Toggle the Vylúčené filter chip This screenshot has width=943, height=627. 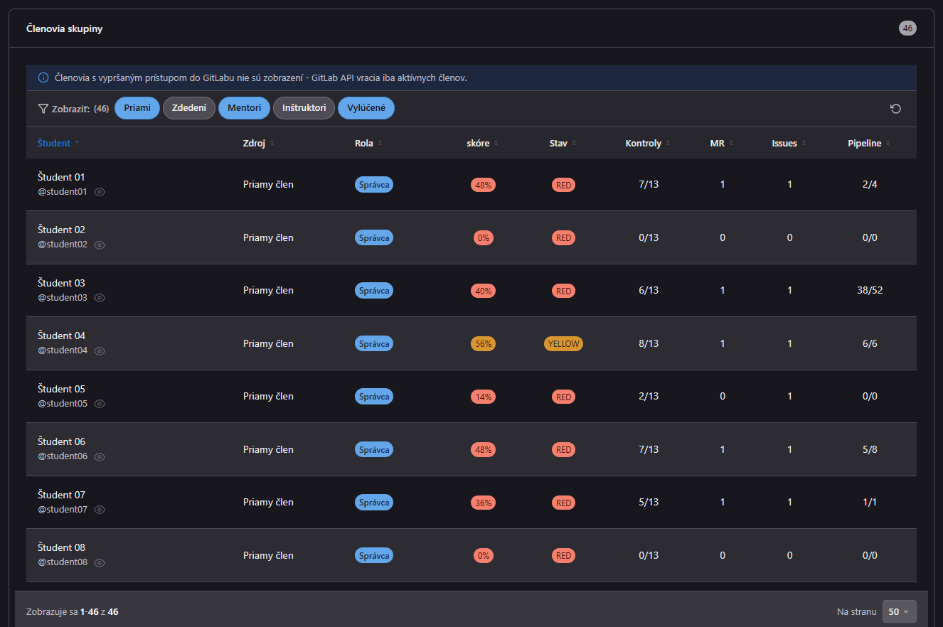[x=366, y=108]
